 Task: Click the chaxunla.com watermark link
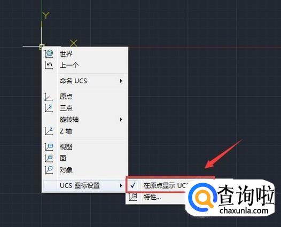pyautogui.click(x=244, y=210)
